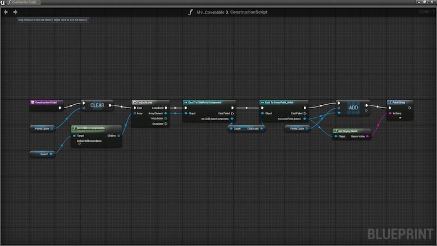The image size is (437, 246).
Task: Select the ADD array node
Action: click(353, 108)
